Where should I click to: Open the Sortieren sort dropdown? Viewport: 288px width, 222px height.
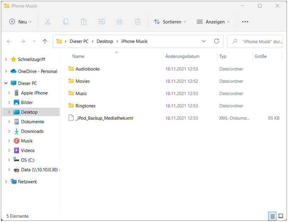click(x=170, y=22)
